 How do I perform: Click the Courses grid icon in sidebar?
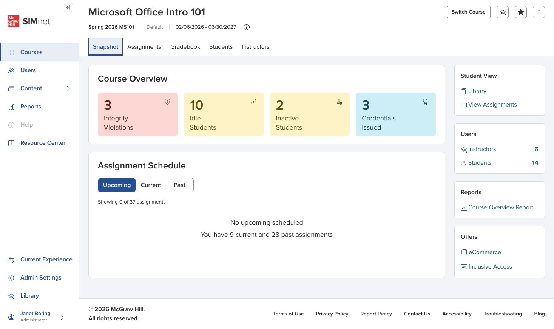click(x=11, y=53)
